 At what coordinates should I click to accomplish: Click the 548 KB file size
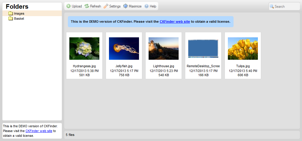(x=164, y=75)
